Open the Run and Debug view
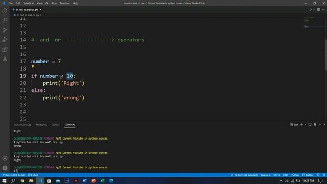 (5, 40)
